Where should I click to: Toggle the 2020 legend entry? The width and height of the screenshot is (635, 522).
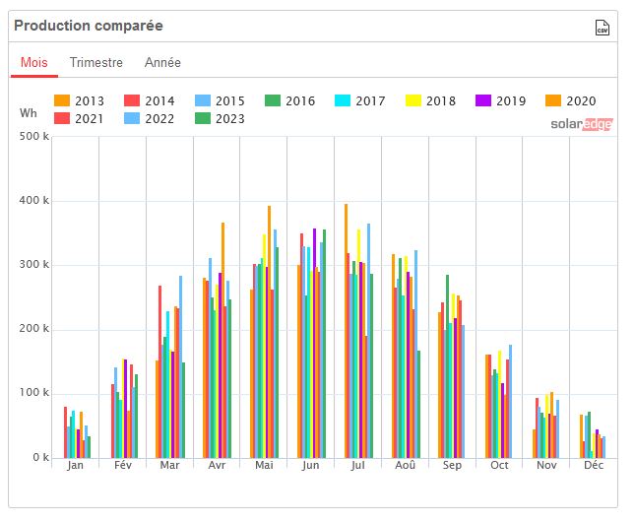(x=571, y=100)
